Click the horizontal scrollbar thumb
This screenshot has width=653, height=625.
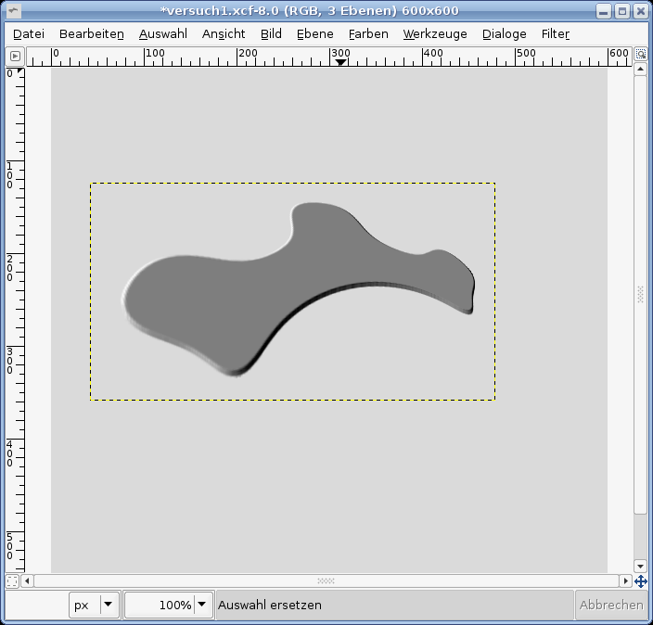(326, 580)
